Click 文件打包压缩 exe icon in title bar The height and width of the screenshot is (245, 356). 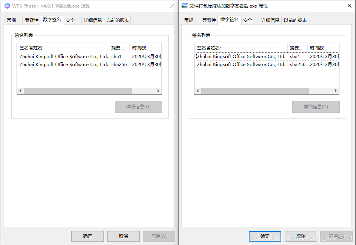(x=185, y=6)
